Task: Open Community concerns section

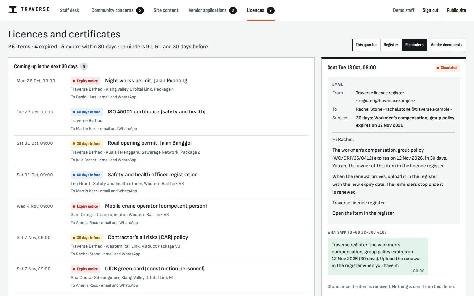Action: click(118, 10)
